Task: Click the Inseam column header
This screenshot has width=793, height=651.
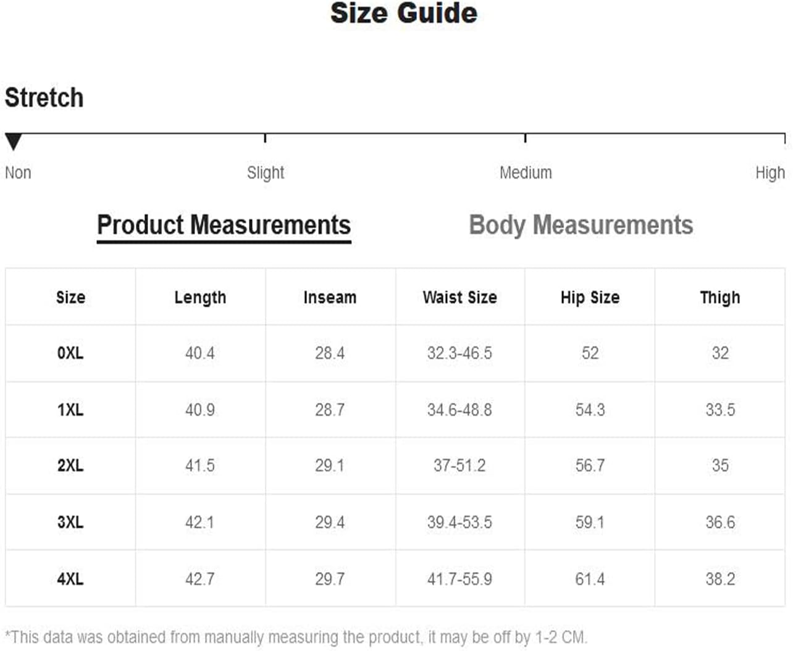Action: click(330, 298)
